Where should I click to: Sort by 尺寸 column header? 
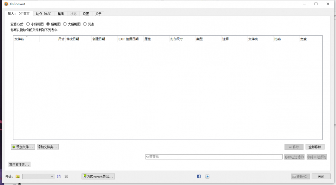click(x=52, y=39)
